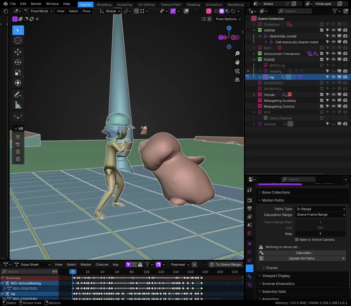
Task: Open the Calculation Range dropdown
Action: (x=320, y=215)
